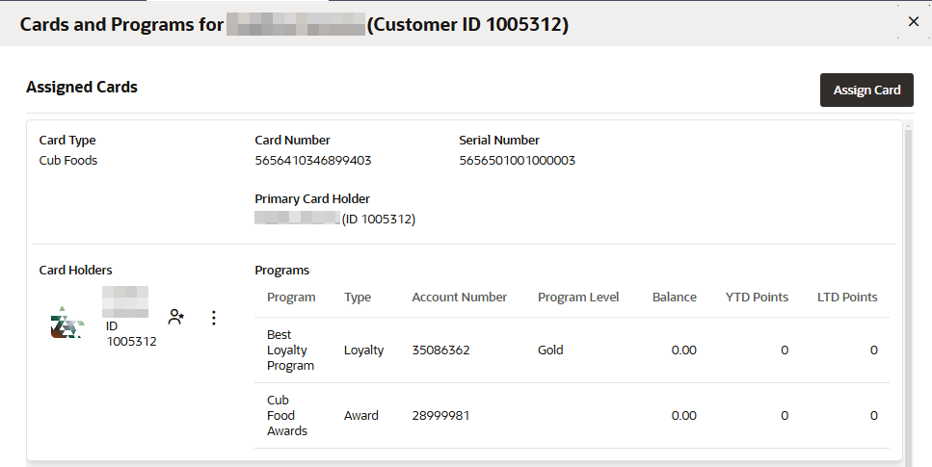Click account number 35086362
Viewport: 932px width, 467px height.
(x=441, y=350)
